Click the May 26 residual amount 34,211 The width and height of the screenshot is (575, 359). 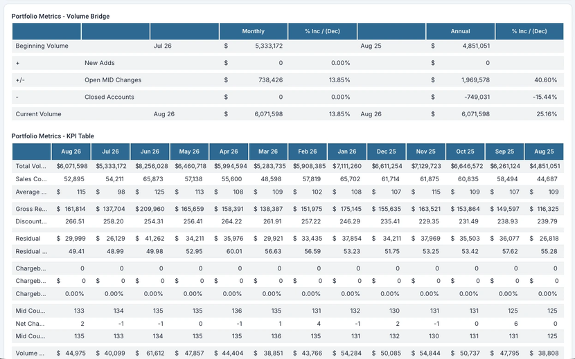tap(195, 239)
